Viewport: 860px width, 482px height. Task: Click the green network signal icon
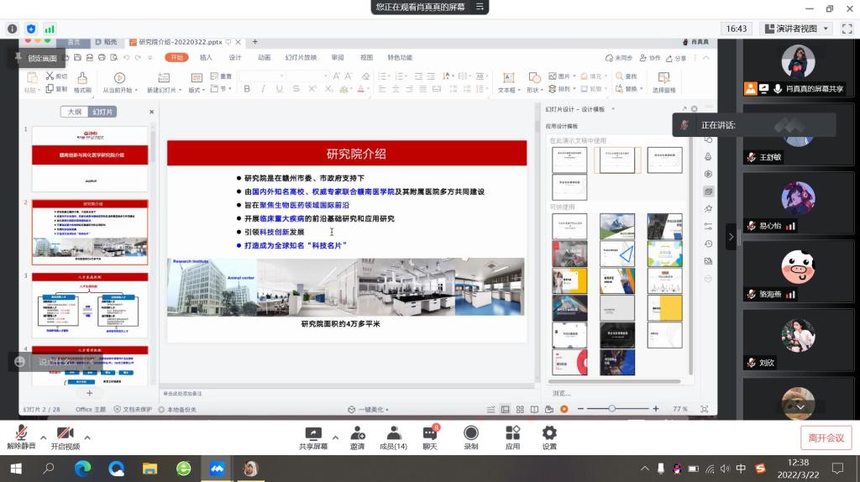tap(50, 29)
